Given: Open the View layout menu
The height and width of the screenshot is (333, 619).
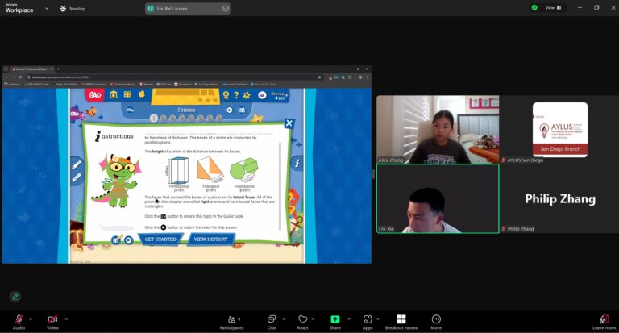Looking at the screenshot, I should coord(553,7).
